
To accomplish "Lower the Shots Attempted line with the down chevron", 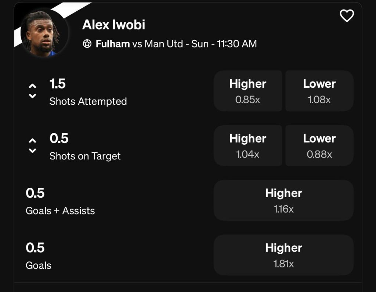I will pyautogui.click(x=32, y=96).
